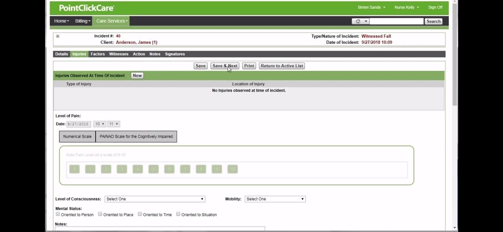Sign Off from PointClickCare
The height and width of the screenshot is (232, 503).
(x=435, y=7)
